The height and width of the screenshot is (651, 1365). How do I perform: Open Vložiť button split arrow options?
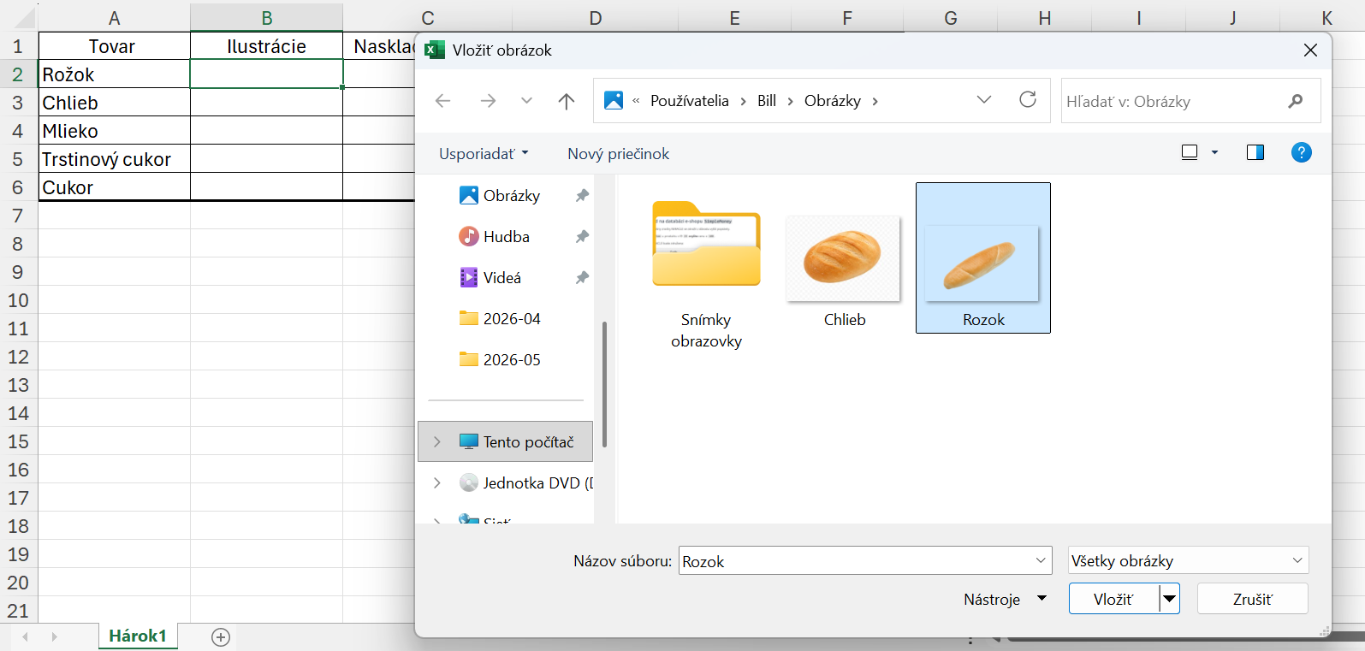point(1169,600)
